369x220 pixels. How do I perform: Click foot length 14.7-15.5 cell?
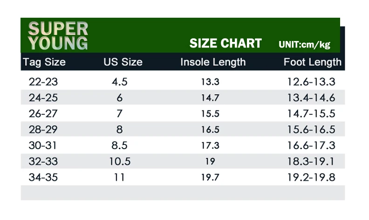311,114
